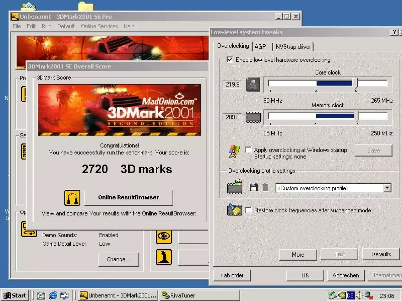The height and width of the screenshot is (302, 402).
Task: Open the File menu in 3DMark2001
Action: [17, 26]
